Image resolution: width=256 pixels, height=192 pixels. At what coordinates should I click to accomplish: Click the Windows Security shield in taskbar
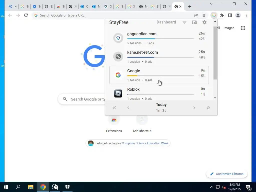pyautogui.click(x=67, y=187)
